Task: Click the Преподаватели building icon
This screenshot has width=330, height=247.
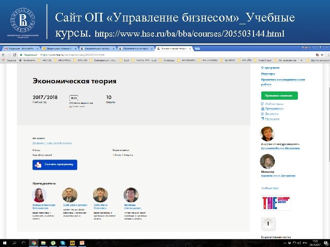Action: pos(263,109)
